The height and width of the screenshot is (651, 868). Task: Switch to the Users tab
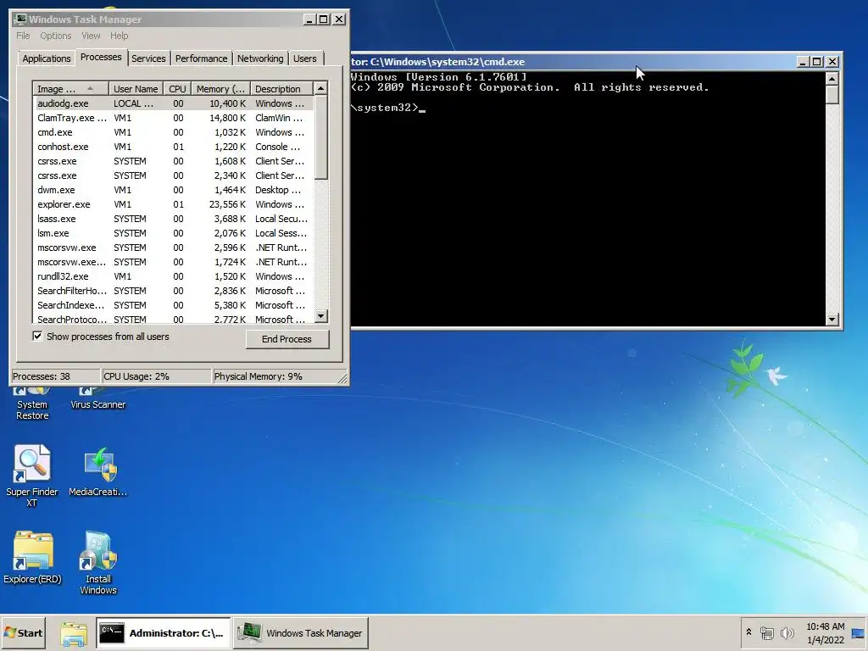[305, 58]
